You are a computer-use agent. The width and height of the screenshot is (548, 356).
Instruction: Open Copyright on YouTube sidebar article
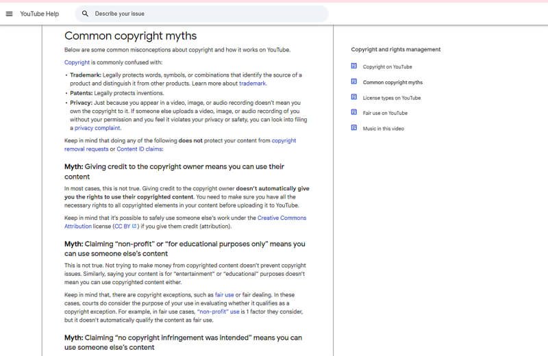[x=387, y=66]
